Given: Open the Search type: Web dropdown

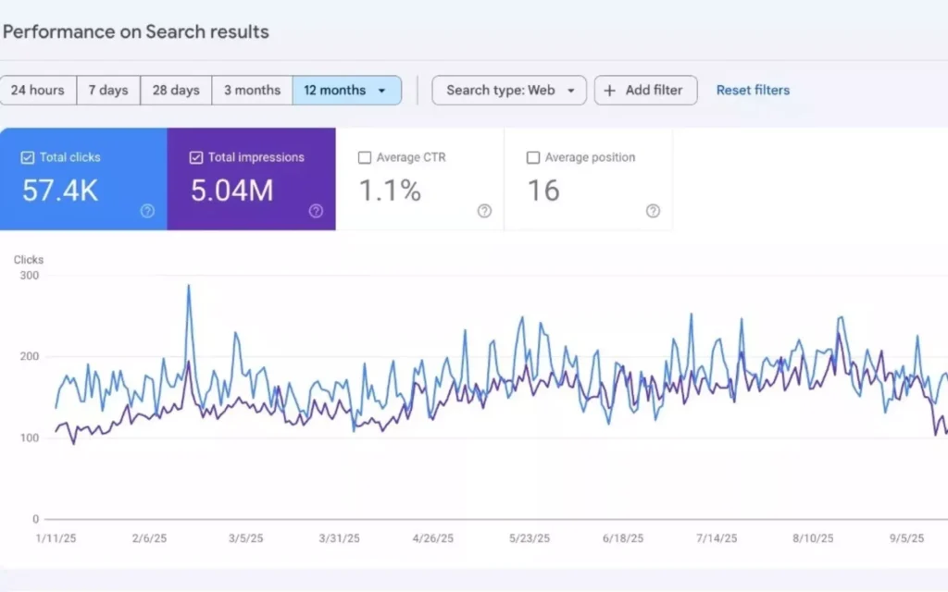Looking at the screenshot, I should [509, 91].
